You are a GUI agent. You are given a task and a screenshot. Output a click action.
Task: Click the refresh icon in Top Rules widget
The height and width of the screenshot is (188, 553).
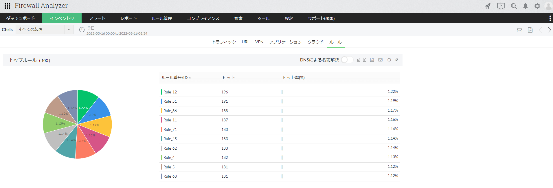(x=389, y=60)
